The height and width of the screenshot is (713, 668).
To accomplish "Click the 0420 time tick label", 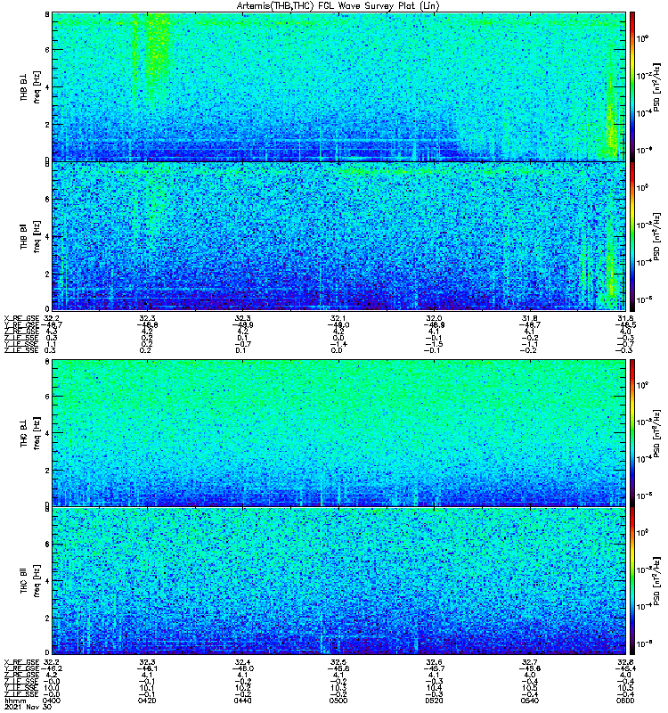I will (147, 701).
